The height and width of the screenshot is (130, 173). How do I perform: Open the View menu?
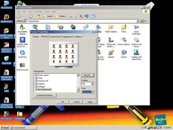(x=30, y=11)
